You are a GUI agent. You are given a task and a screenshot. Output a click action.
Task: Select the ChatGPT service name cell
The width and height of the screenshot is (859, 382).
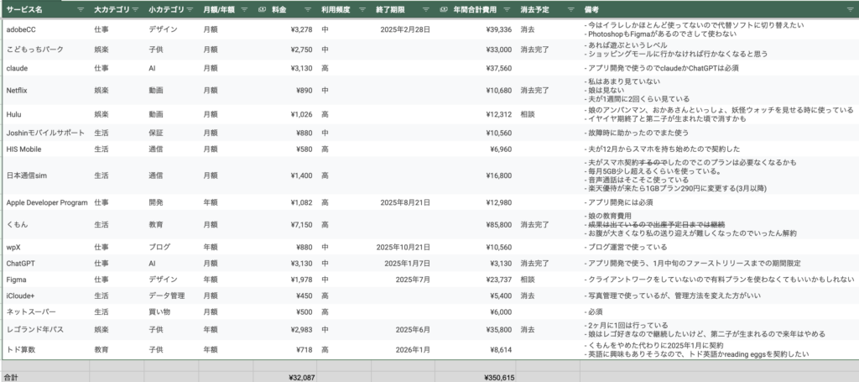(x=46, y=263)
